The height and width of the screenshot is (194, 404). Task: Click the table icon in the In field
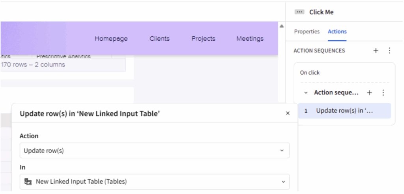28,182
